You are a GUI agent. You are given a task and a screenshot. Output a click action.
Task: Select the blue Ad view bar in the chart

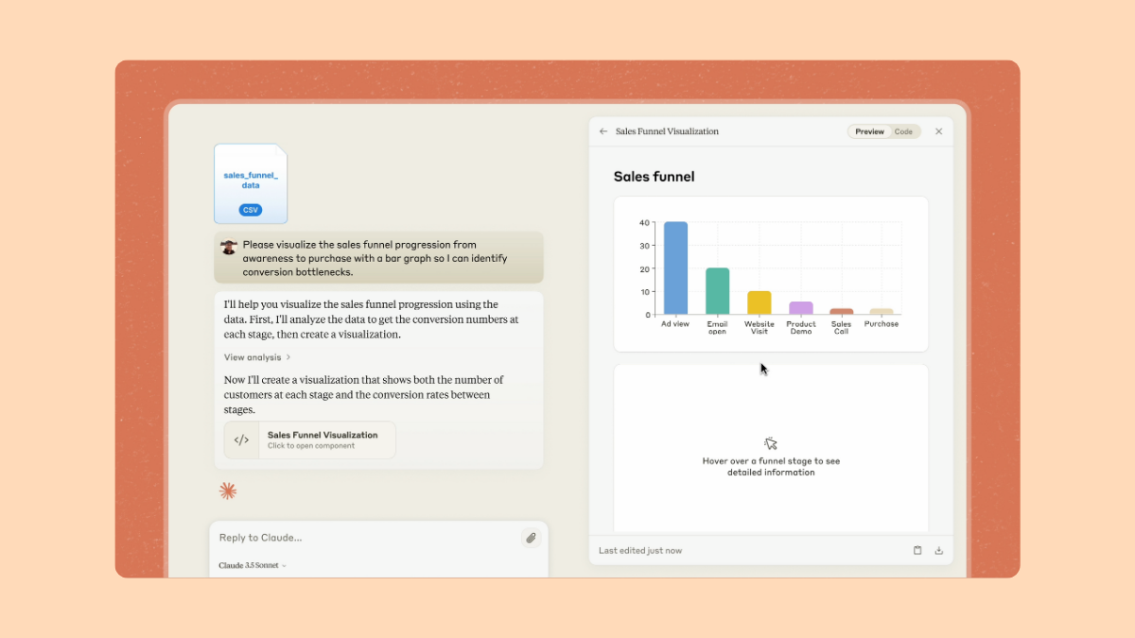[673, 267]
